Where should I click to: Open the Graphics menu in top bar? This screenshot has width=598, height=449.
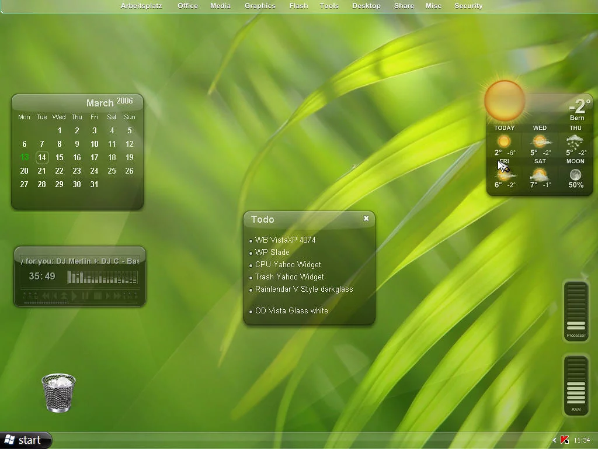point(260,6)
